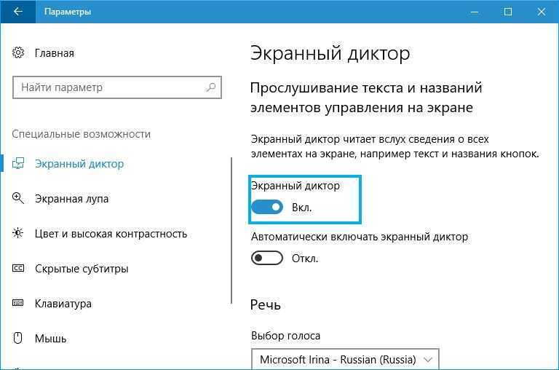Click the Специальные возможности heading
This screenshot has width=559, height=370.
tap(82, 134)
